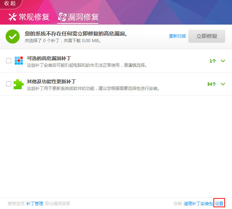Image resolution: width=232 pixels, height=209 pixels.
Task: Click the 推荐选项 link
Action: click(x=16, y=203)
